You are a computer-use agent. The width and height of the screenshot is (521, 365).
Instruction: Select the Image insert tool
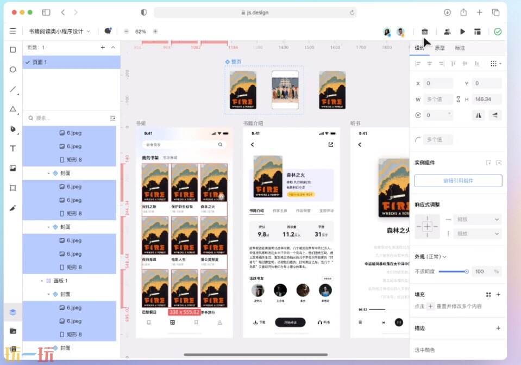(13, 168)
